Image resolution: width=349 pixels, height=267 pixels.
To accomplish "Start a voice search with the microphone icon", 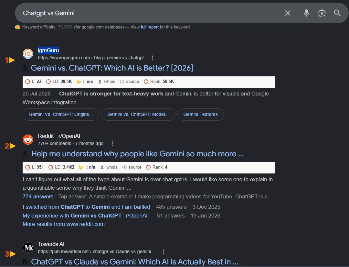I will tap(306, 13).
